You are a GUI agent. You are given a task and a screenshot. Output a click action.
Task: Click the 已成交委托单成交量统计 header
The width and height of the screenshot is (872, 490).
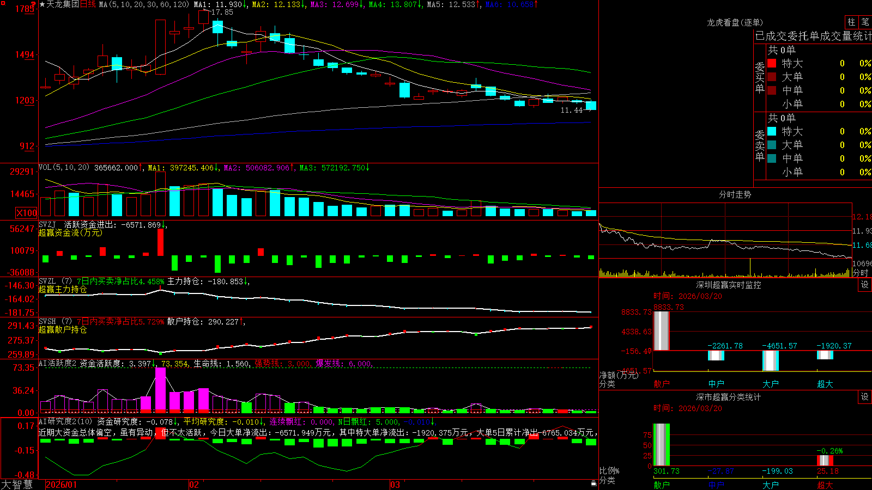pos(813,36)
